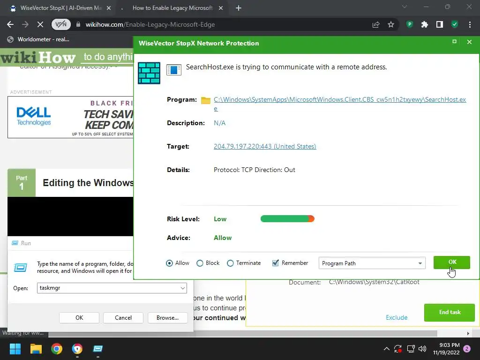Click target address 204.79.197.220:443 link
The width and height of the screenshot is (480, 360).
click(x=265, y=146)
